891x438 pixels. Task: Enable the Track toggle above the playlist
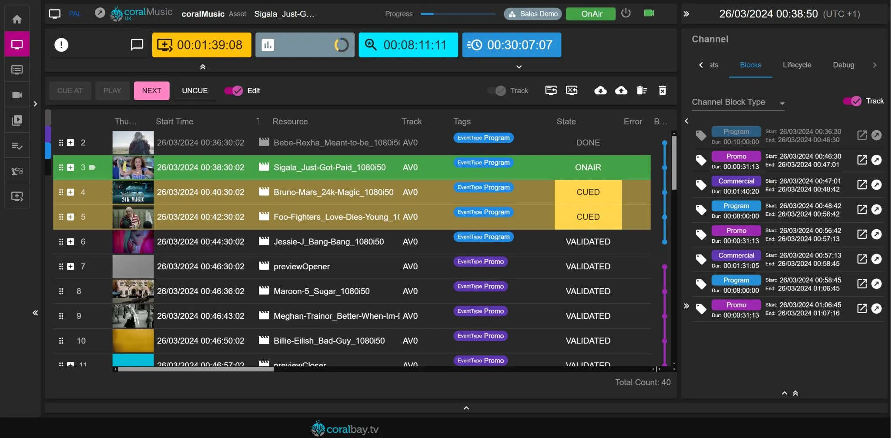[x=496, y=90]
